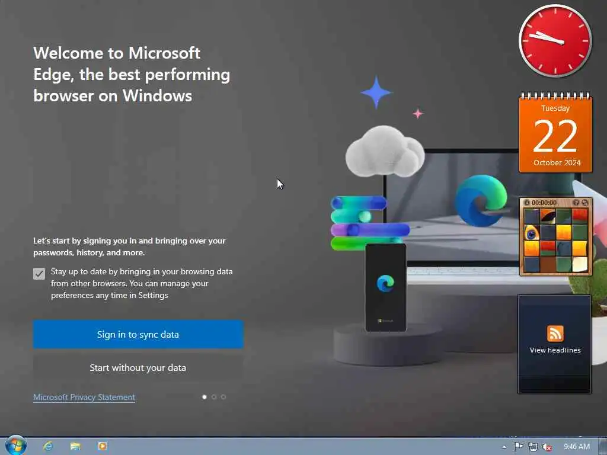
Task: Click Show desktop button at taskbar end
Action: [603, 447]
